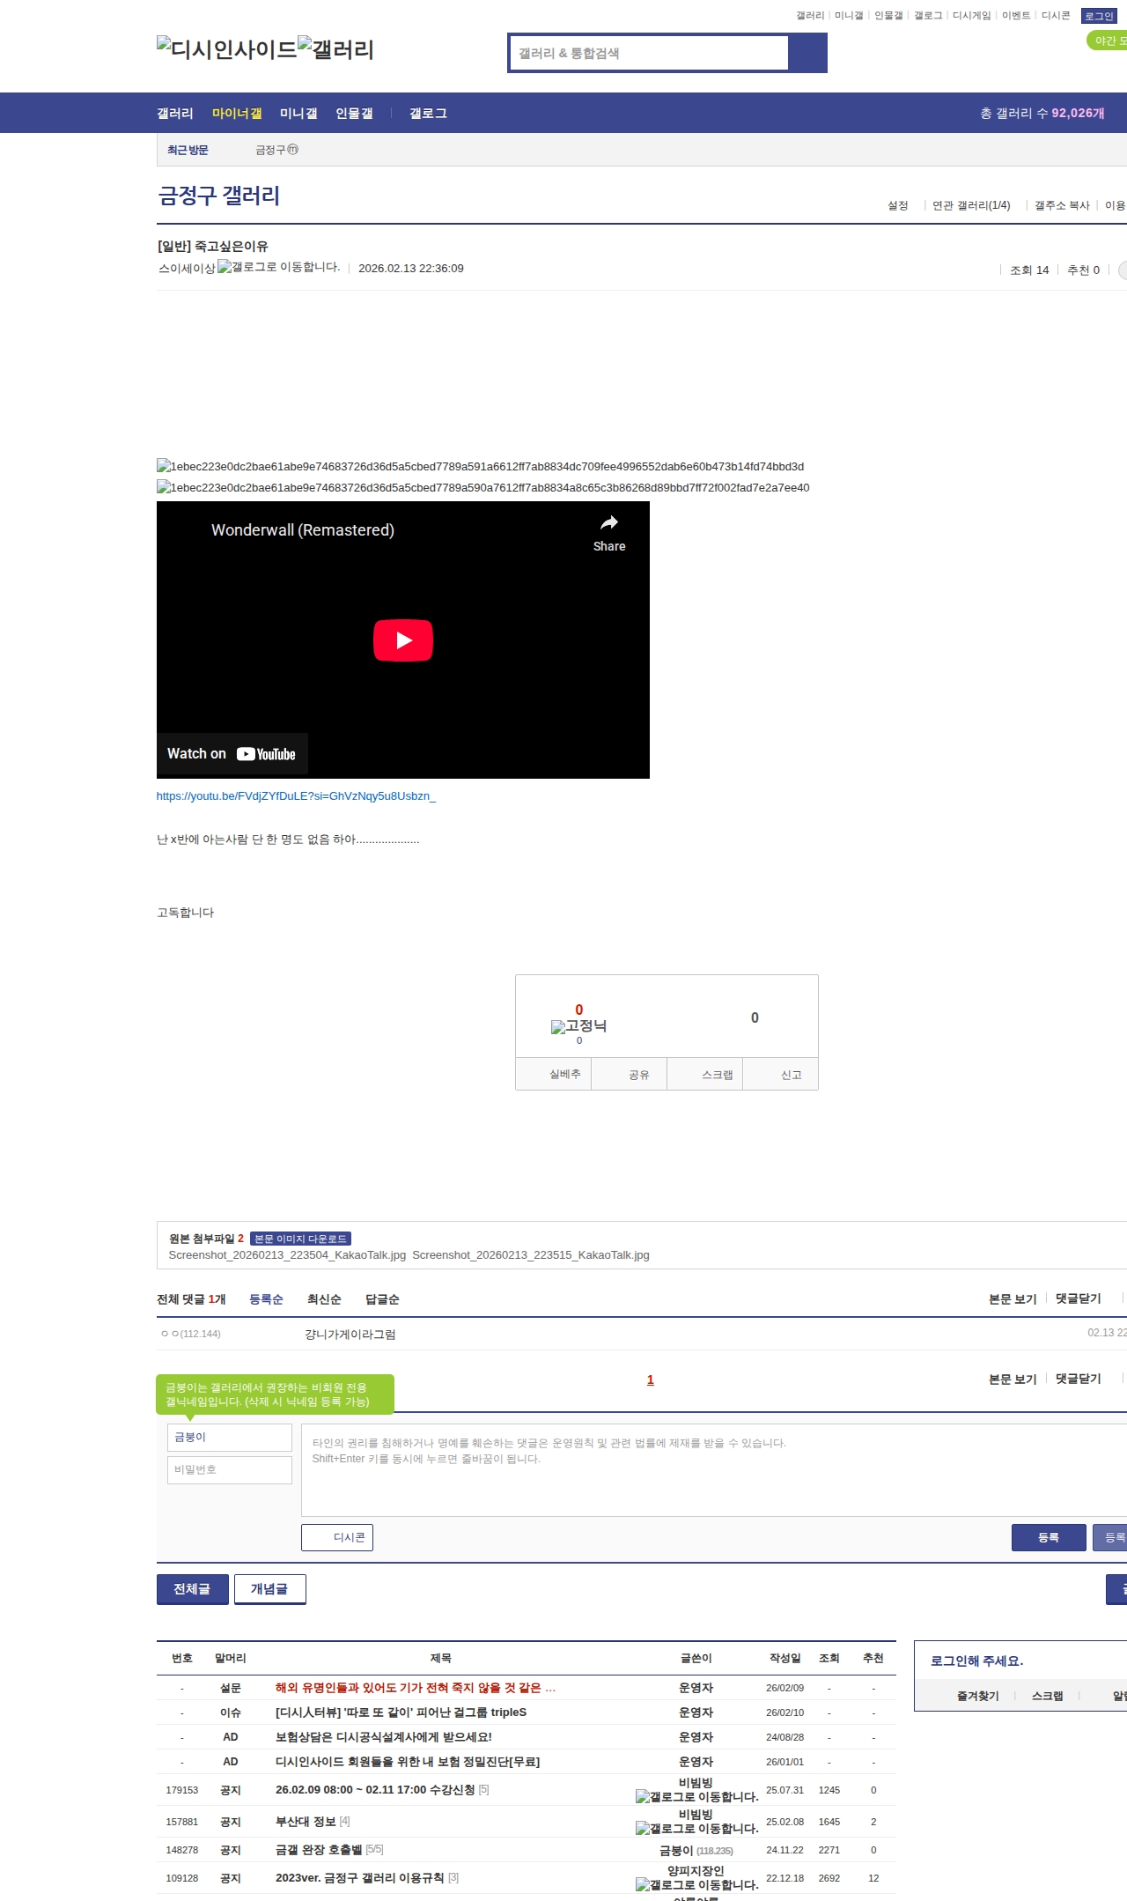Play the Wonderwall (Remastered) YouTube video
Image resolution: width=1127 pixels, height=1901 pixels.
403,640
